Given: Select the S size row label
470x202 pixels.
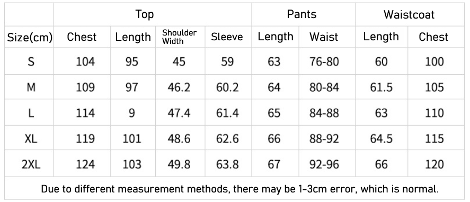Looking at the screenshot, I should click(x=31, y=62).
